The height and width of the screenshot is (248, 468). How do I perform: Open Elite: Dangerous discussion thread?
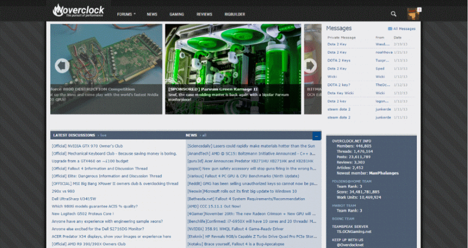click(x=107, y=176)
